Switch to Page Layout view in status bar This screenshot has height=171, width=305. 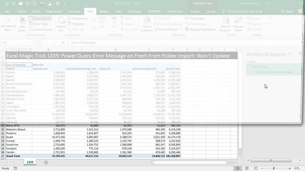(x=247, y=169)
